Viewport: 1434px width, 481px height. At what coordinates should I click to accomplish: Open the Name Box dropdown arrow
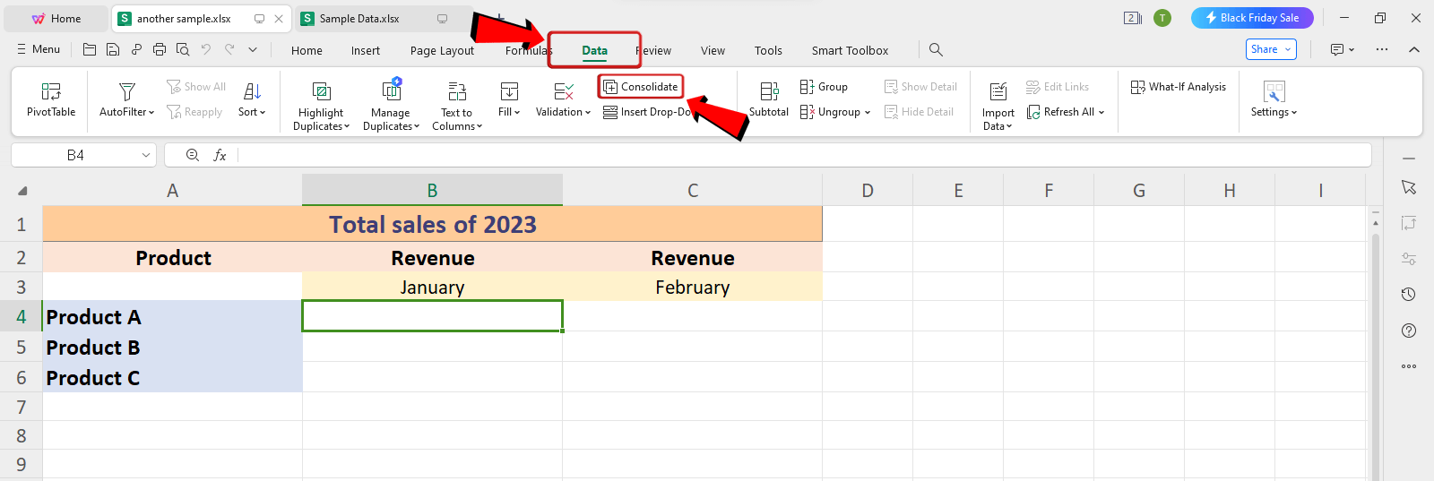click(x=145, y=156)
